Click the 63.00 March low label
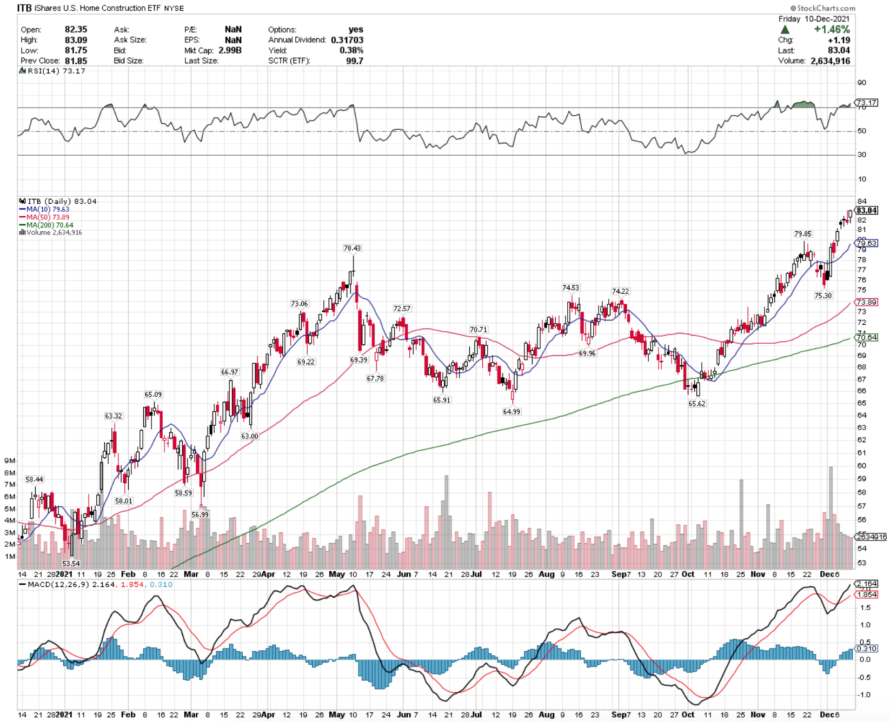This screenshot has height=722, width=890. [x=250, y=436]
